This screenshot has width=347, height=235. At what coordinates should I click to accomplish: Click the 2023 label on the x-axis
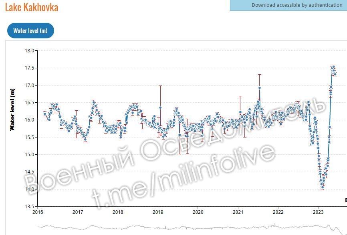(318, 212)
